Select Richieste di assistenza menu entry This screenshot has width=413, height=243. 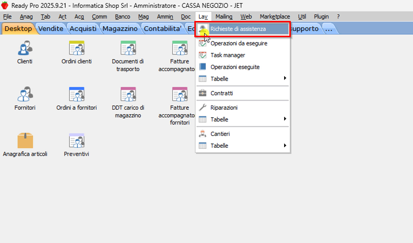click(243, 29)
